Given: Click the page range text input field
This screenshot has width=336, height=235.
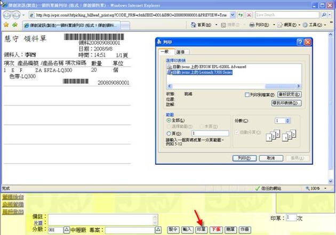Looking at the screenshot, I should 210,133.
